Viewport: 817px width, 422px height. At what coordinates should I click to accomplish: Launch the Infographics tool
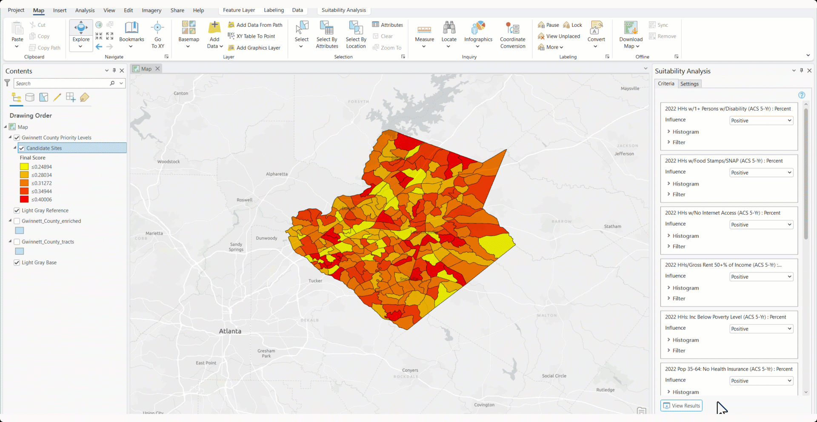[478, 34]
